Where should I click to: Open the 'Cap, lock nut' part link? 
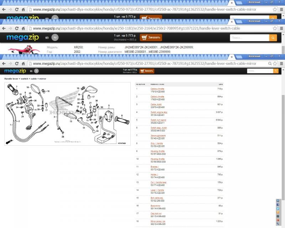tap(156, 213)
